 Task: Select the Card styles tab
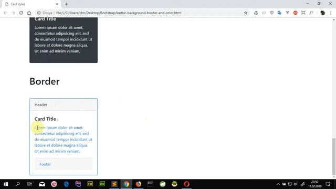click(31, 4)
